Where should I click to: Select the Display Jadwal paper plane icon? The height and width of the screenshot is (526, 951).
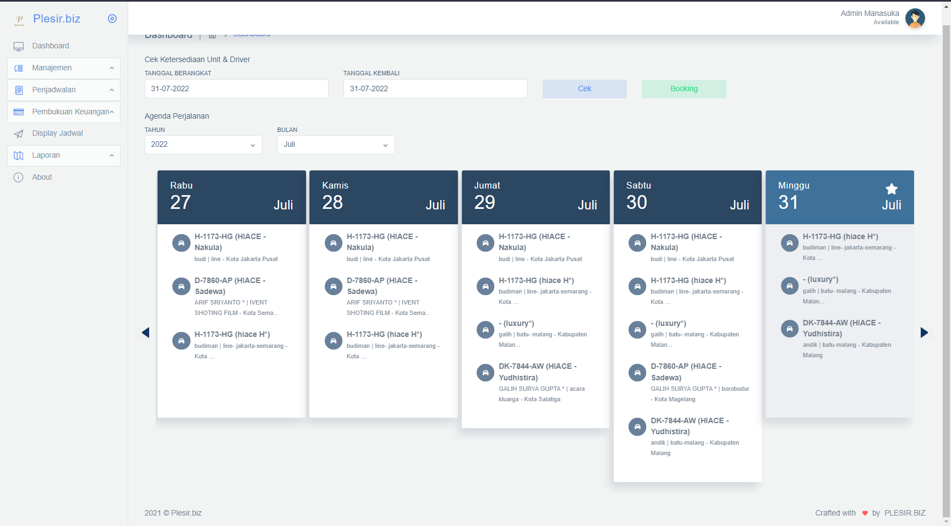click(19, 133)
